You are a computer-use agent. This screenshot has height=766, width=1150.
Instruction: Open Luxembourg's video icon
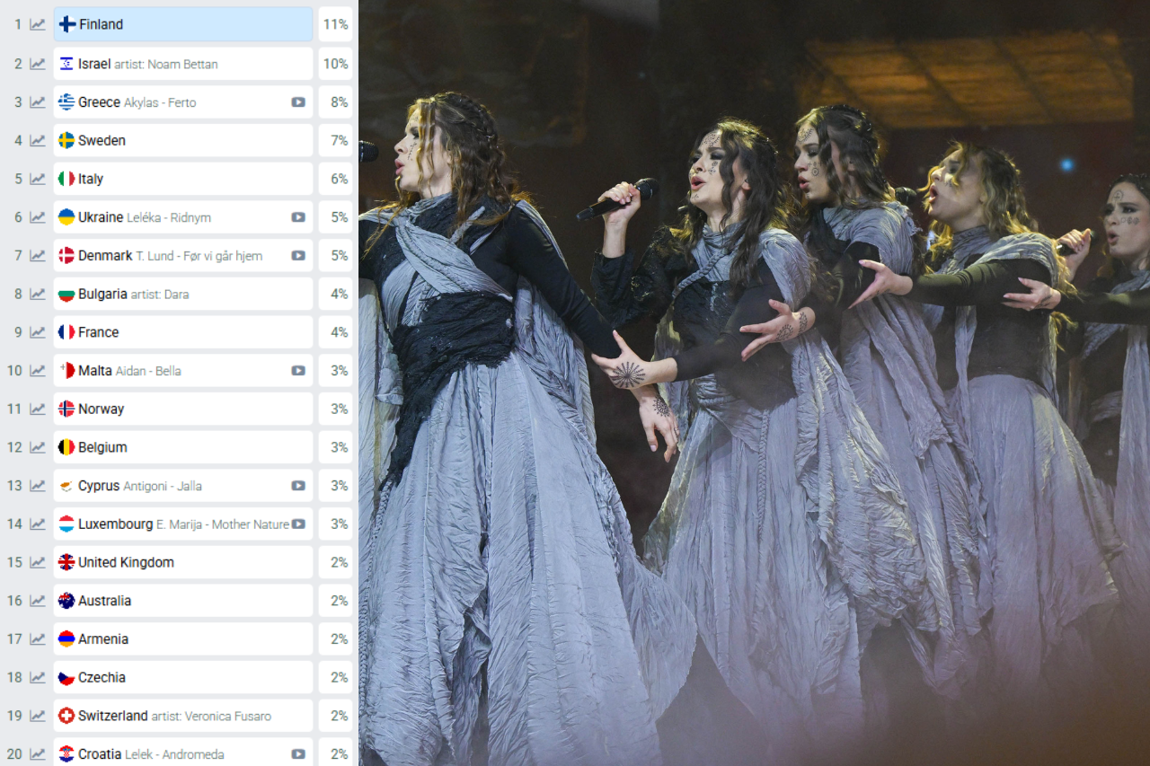298,524
